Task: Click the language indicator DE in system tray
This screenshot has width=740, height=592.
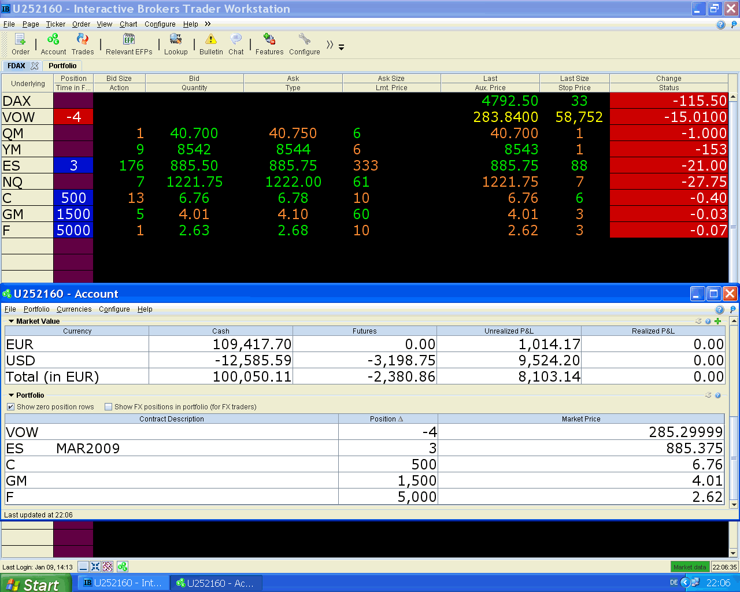Action: (674, 582)
